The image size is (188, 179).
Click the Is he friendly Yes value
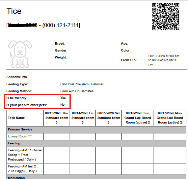pyautogui.click(x=63, y=98)
